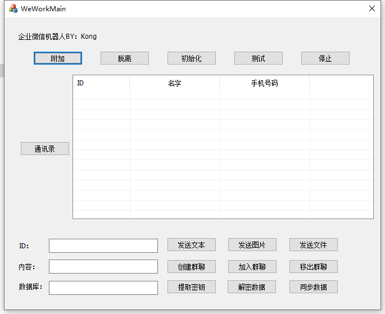Click the 发送文件 send file button
Image resolution: width=385 pixels, height=314 pixels.
[x=314, y=244]
